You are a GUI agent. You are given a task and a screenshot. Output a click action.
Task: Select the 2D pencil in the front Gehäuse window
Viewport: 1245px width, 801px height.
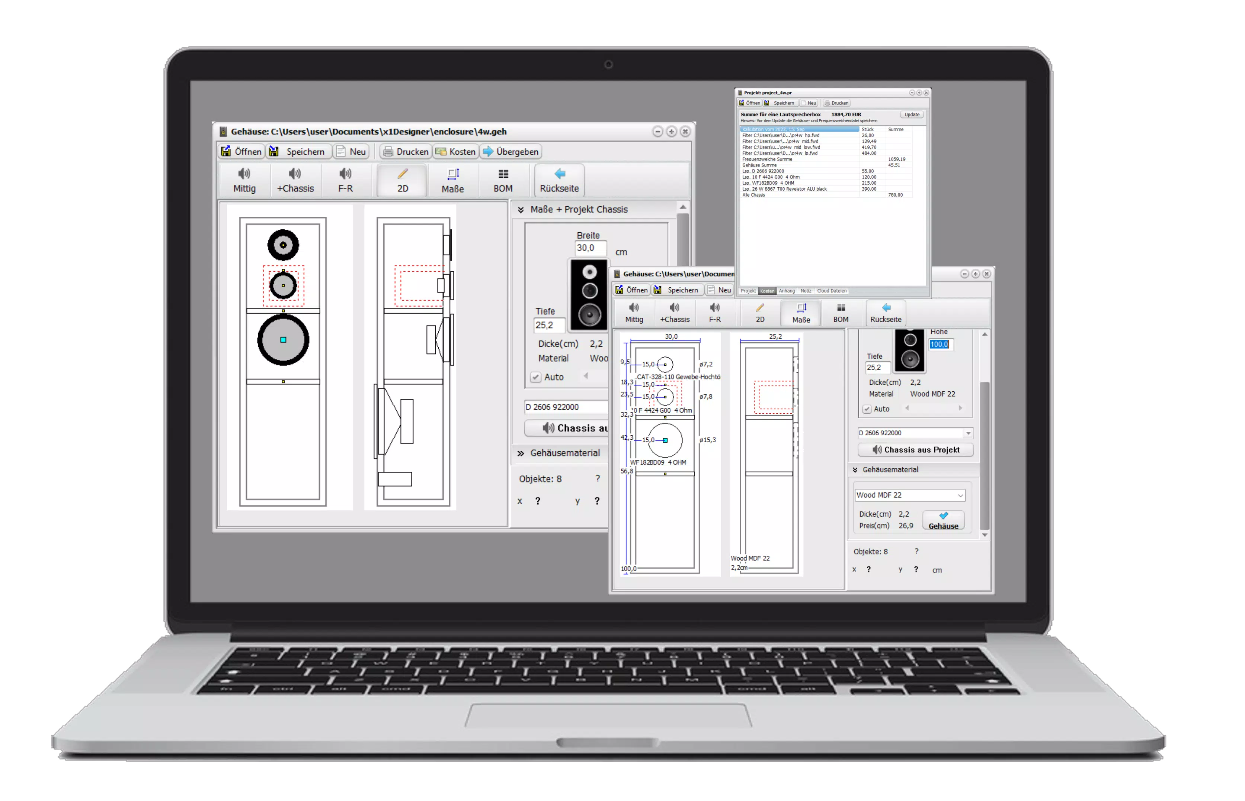point(760,313)
